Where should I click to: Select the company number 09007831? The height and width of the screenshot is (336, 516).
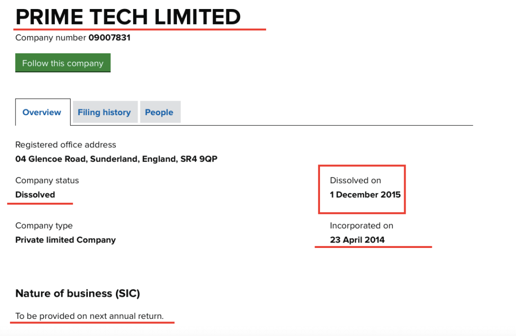tap(109, 37)
